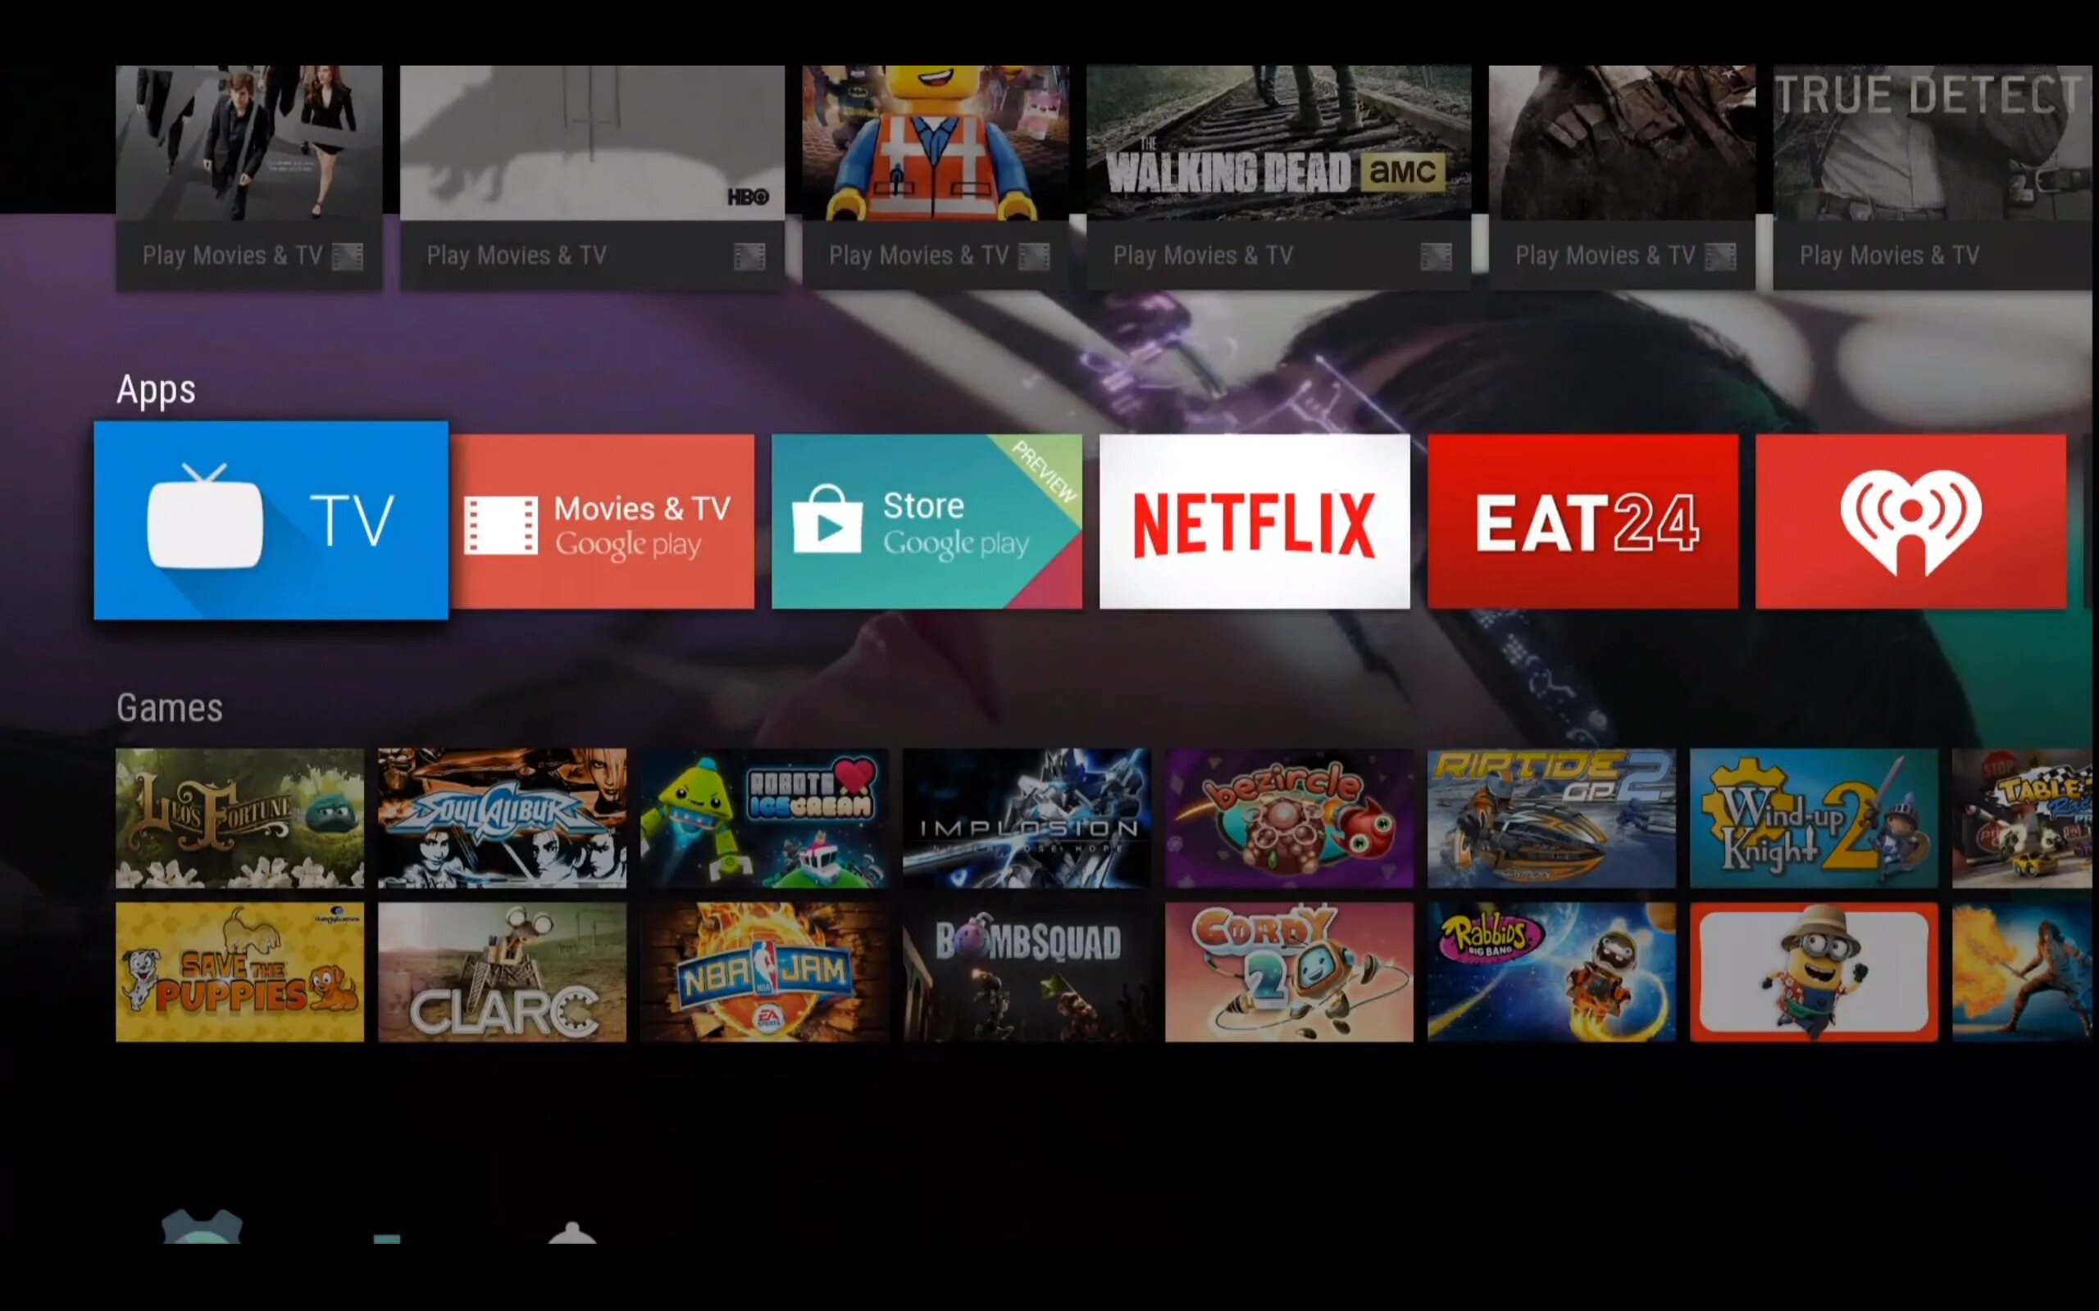This screenshot has width=2099, height=1311.
Task: Browse the Apps section header
Action: pyautogui.click(x=156, y=388)
